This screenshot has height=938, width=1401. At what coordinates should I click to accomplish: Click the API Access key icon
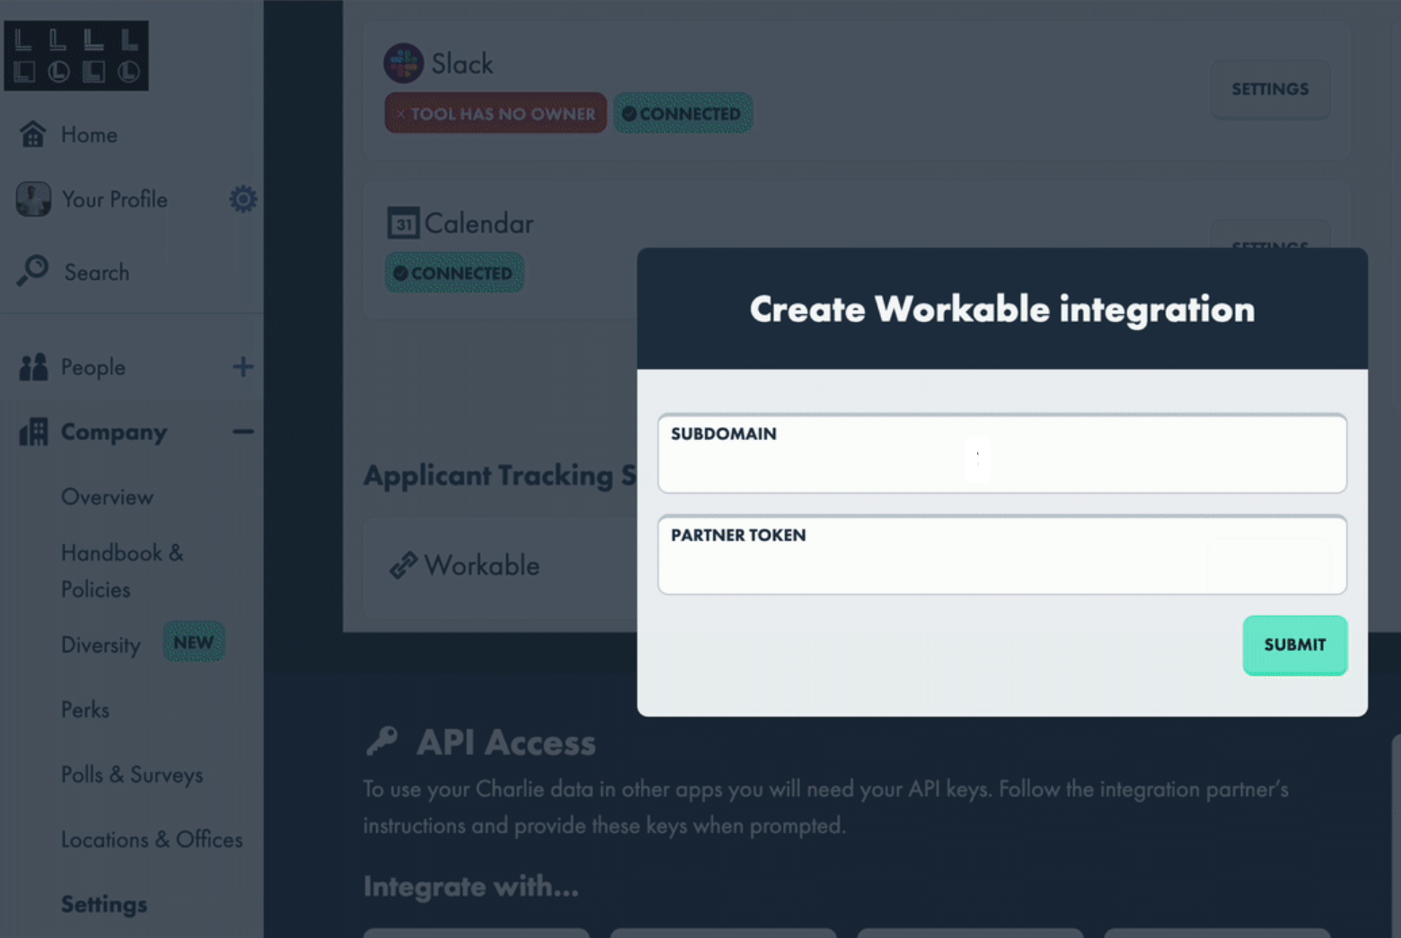383,742
